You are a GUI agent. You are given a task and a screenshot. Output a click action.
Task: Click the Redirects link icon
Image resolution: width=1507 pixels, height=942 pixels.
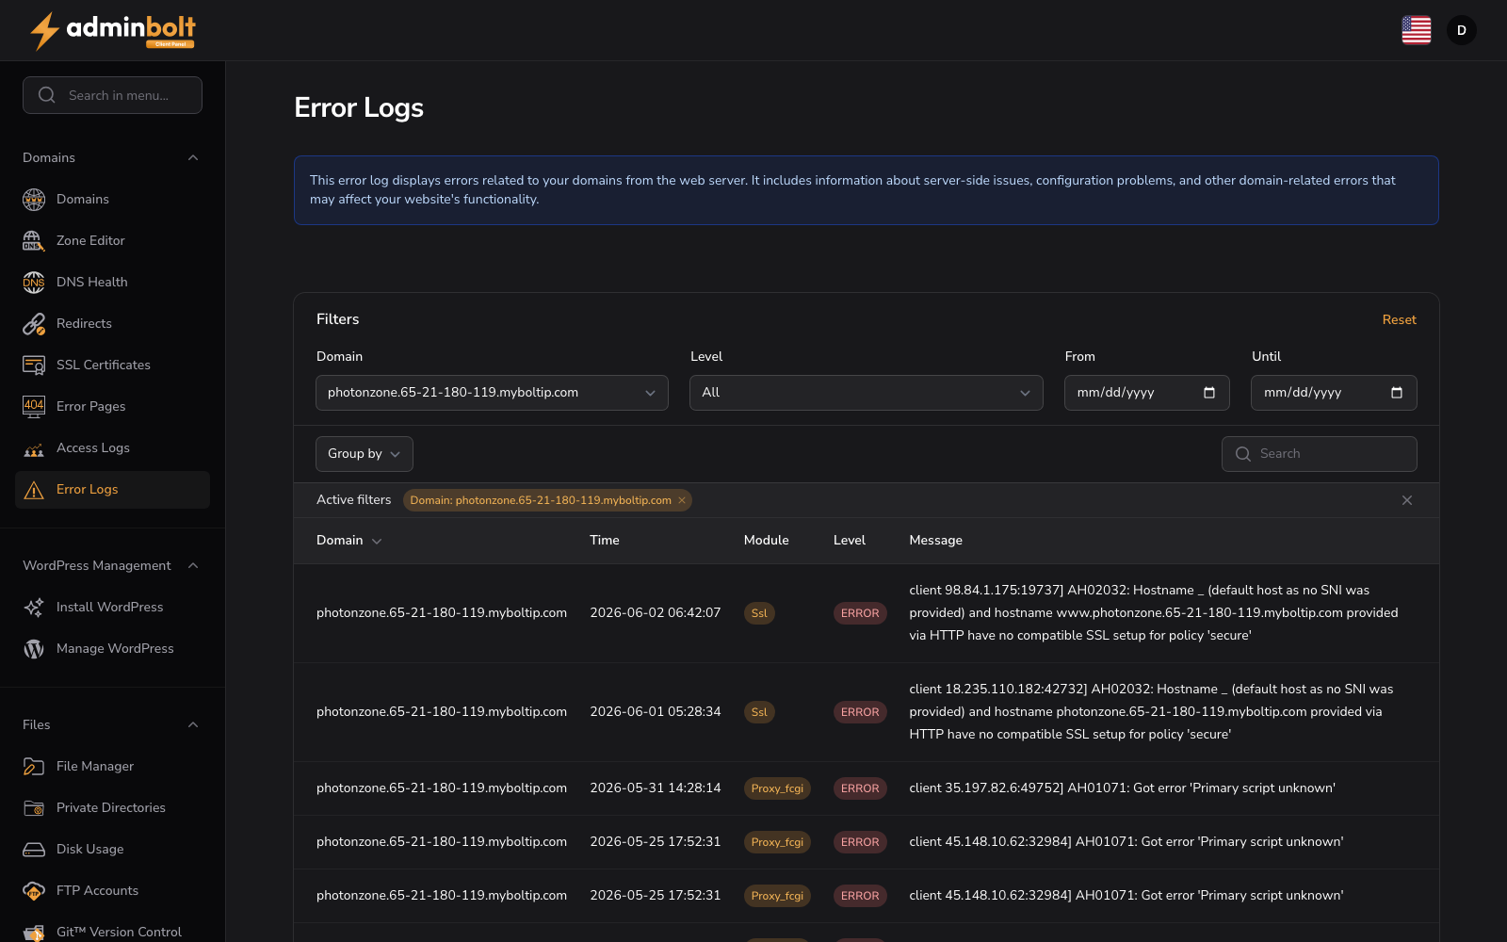tap(34, 323)
